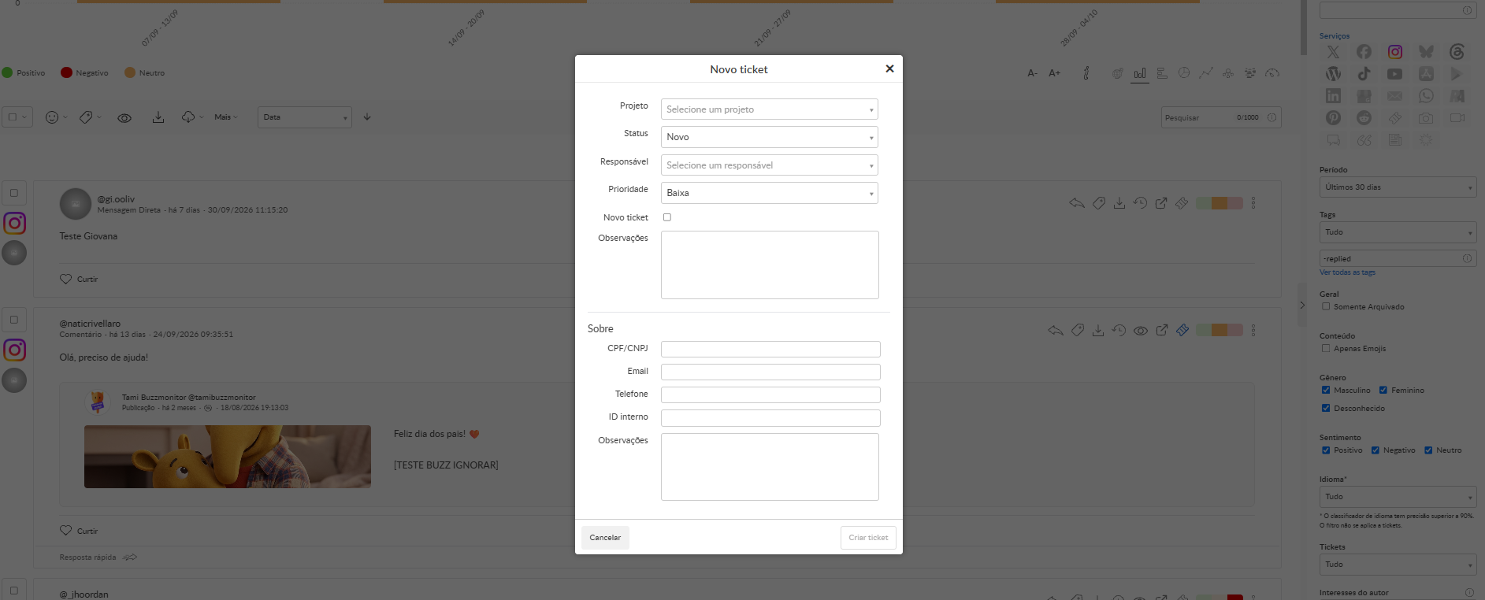Click the bar chart view icon
The width and height of the screenshot is (1485, 600).
(1140, 73)
